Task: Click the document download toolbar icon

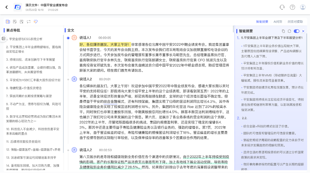Action: [22, 22]
